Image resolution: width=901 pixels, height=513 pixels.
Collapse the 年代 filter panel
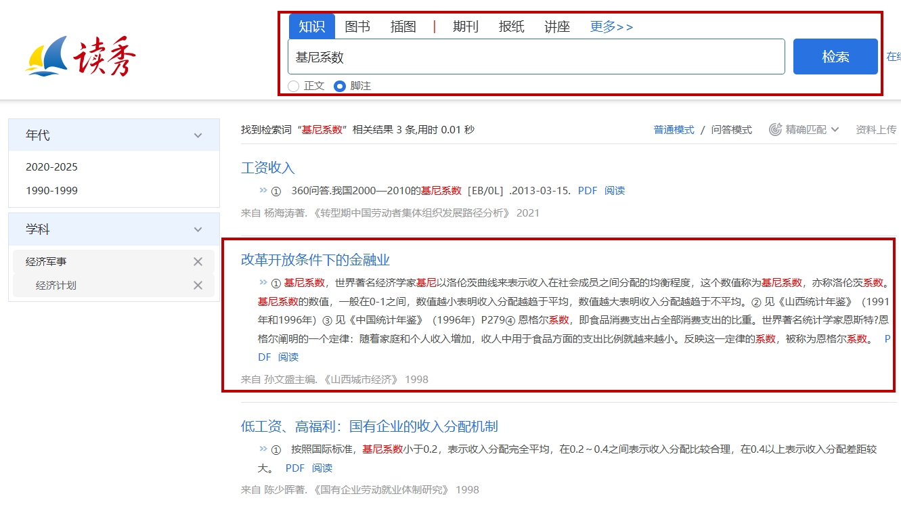pos(198,135)
